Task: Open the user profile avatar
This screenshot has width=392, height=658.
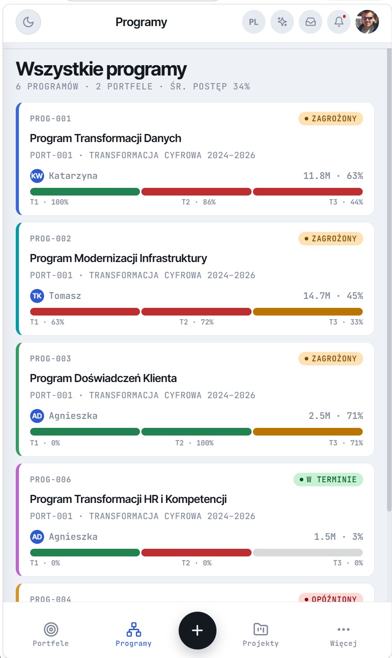Action: pos(367,22)
